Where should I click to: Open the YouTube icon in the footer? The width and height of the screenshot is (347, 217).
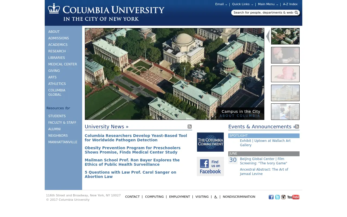pos(293,197)
